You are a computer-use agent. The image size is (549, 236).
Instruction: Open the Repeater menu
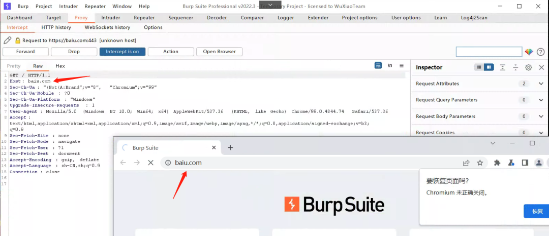(95, 6)
